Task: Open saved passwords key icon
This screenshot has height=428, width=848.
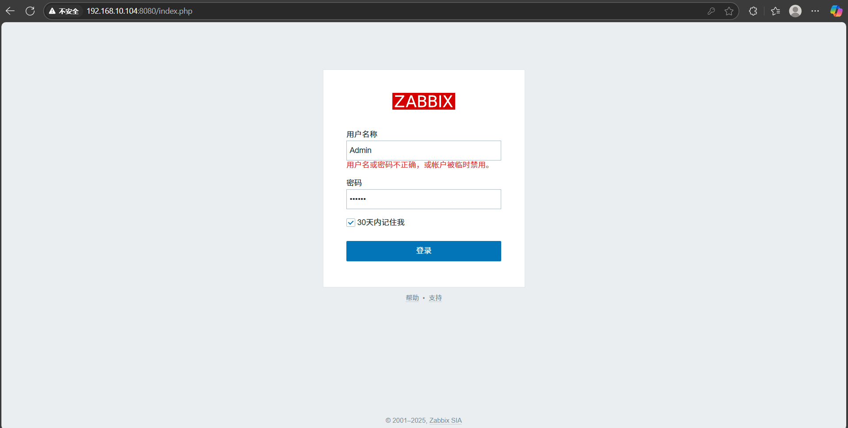Action: [711, 11]
